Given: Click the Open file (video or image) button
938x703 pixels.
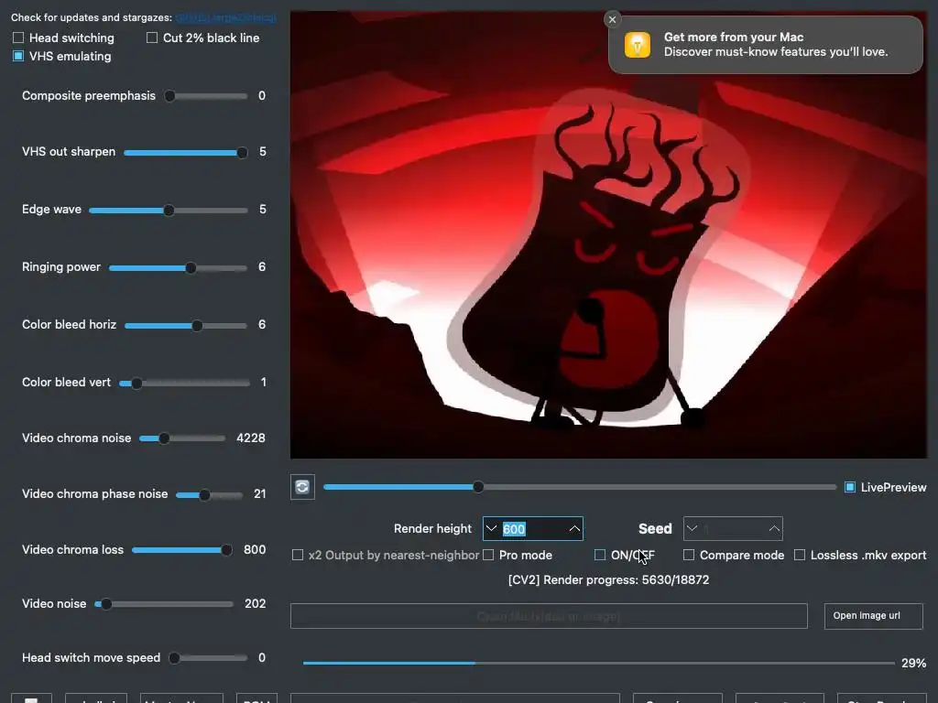Looking at the screenshot, I should 549,616.
